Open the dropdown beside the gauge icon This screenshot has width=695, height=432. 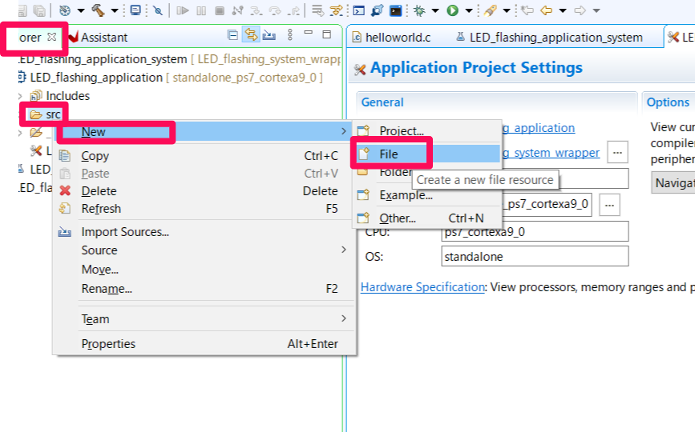pos(81,10)
